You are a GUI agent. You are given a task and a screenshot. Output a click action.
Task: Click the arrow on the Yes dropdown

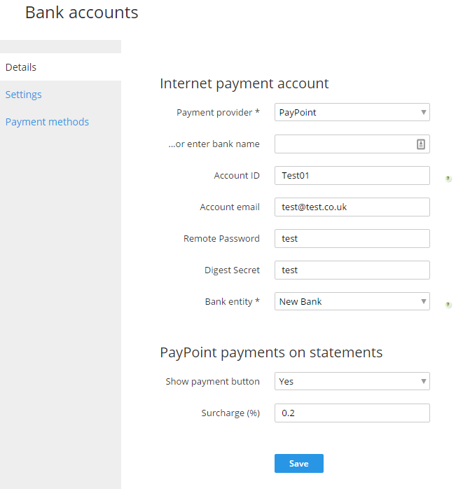pyautogui.click(x=423, y=381)
